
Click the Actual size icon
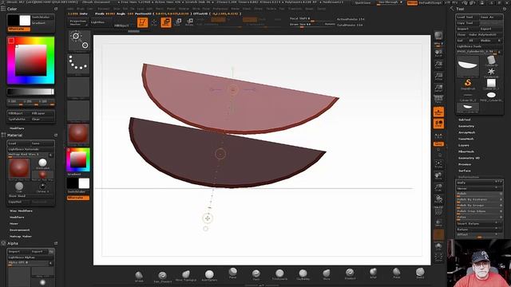438,77
